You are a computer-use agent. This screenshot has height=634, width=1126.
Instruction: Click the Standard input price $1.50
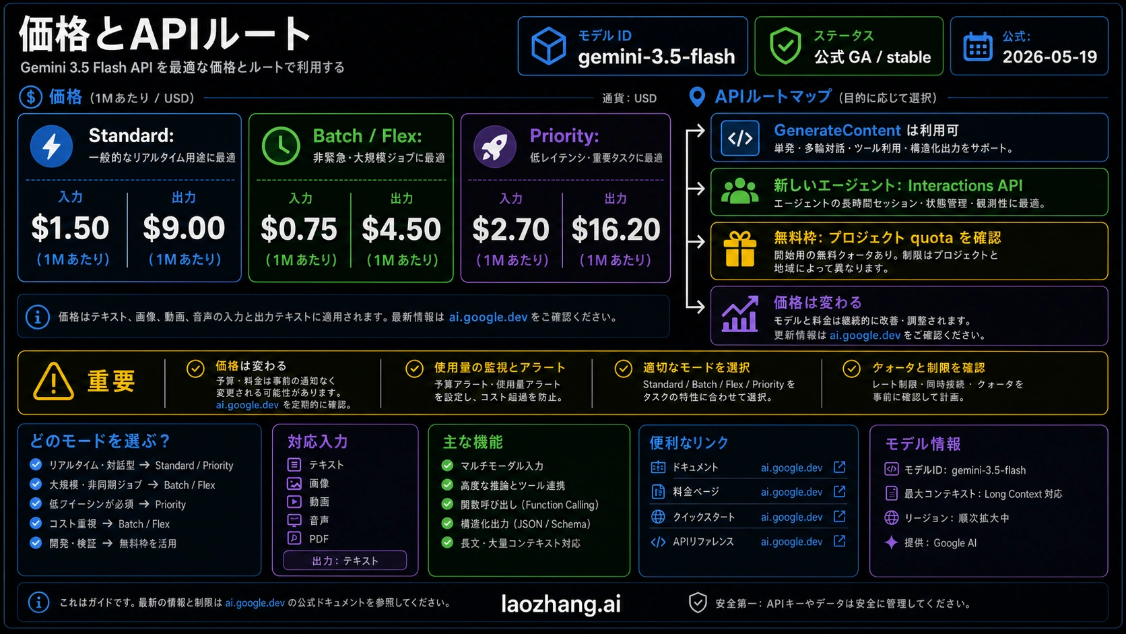click(70, 228)
